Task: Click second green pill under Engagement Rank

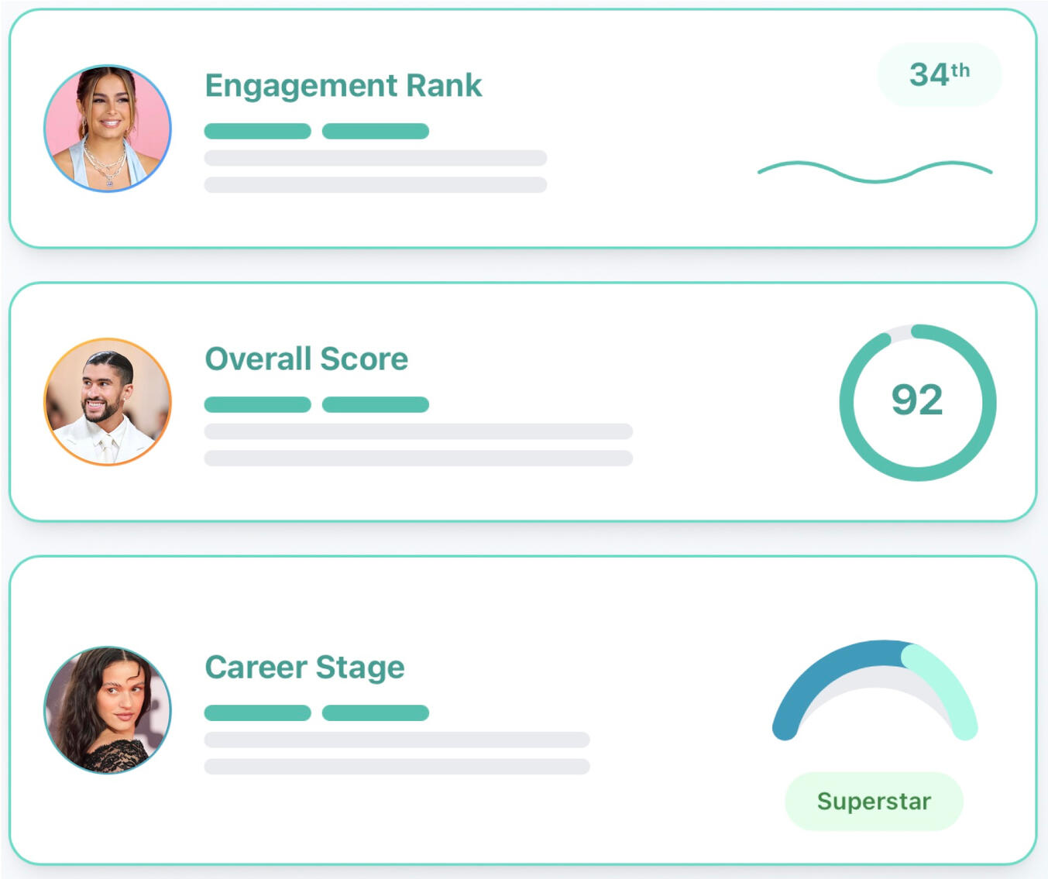Action: (x=375, y=132)
